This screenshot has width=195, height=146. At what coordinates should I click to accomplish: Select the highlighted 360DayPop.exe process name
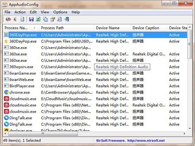(23, 35)
